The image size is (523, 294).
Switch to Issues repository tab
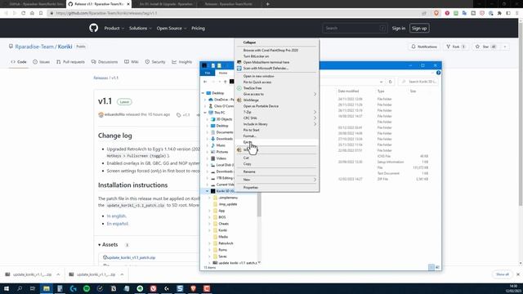coord(42,62)
